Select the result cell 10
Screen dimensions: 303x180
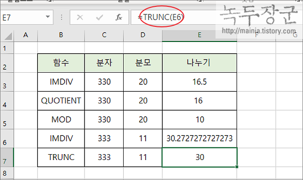(199, 120)
